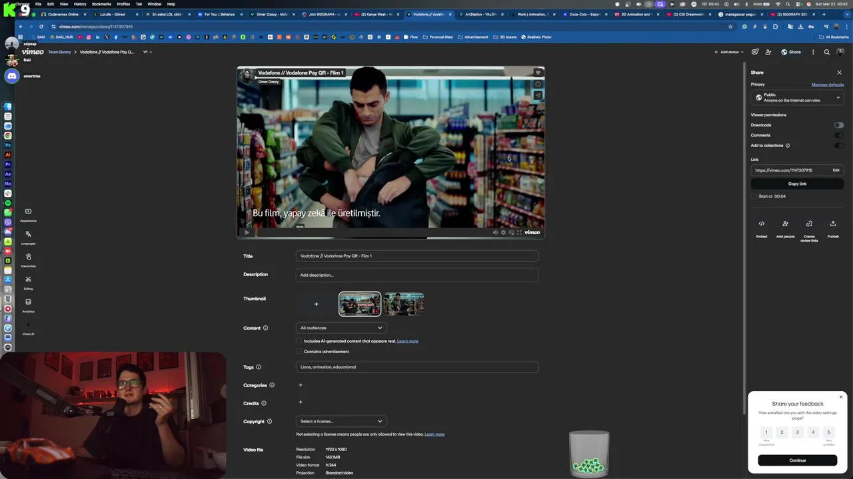Image resolution: width=853 pixels, height=479 pixels.
Task: Click the Vimeo logo in the header
Action: pos(33,52)
